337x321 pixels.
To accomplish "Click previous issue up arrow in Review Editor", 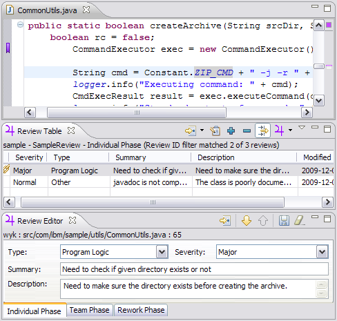I will tap(263, 220).
